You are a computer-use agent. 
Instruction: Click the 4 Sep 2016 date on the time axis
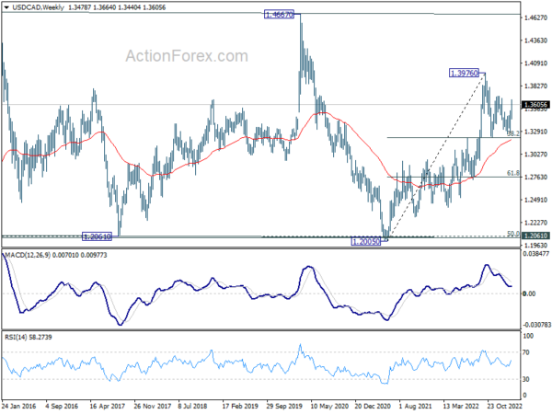pos(62,406)
